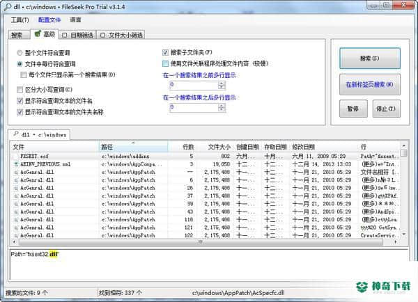Click the green icon on 高级 tab
Screen dimensions: 418x302
click(38, 34)
